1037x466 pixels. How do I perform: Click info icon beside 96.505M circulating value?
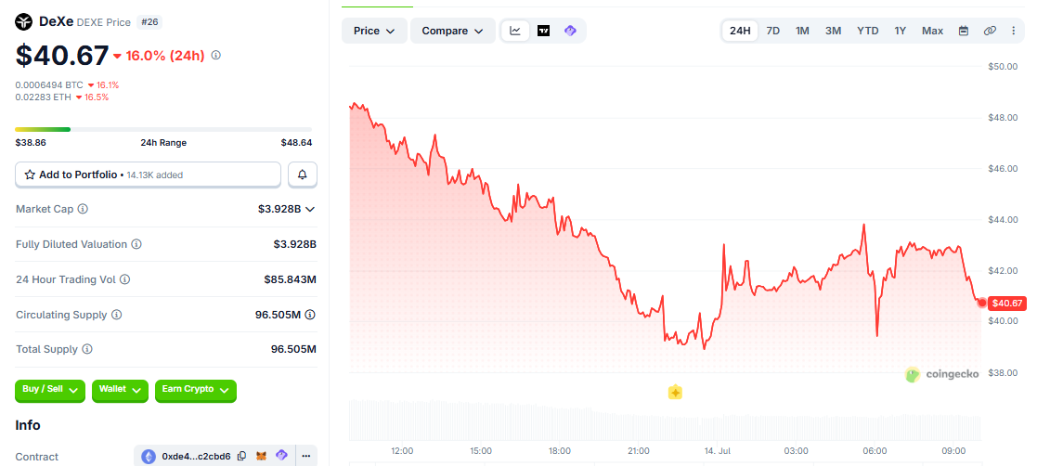pyautogui.click(x=309, y=315)
